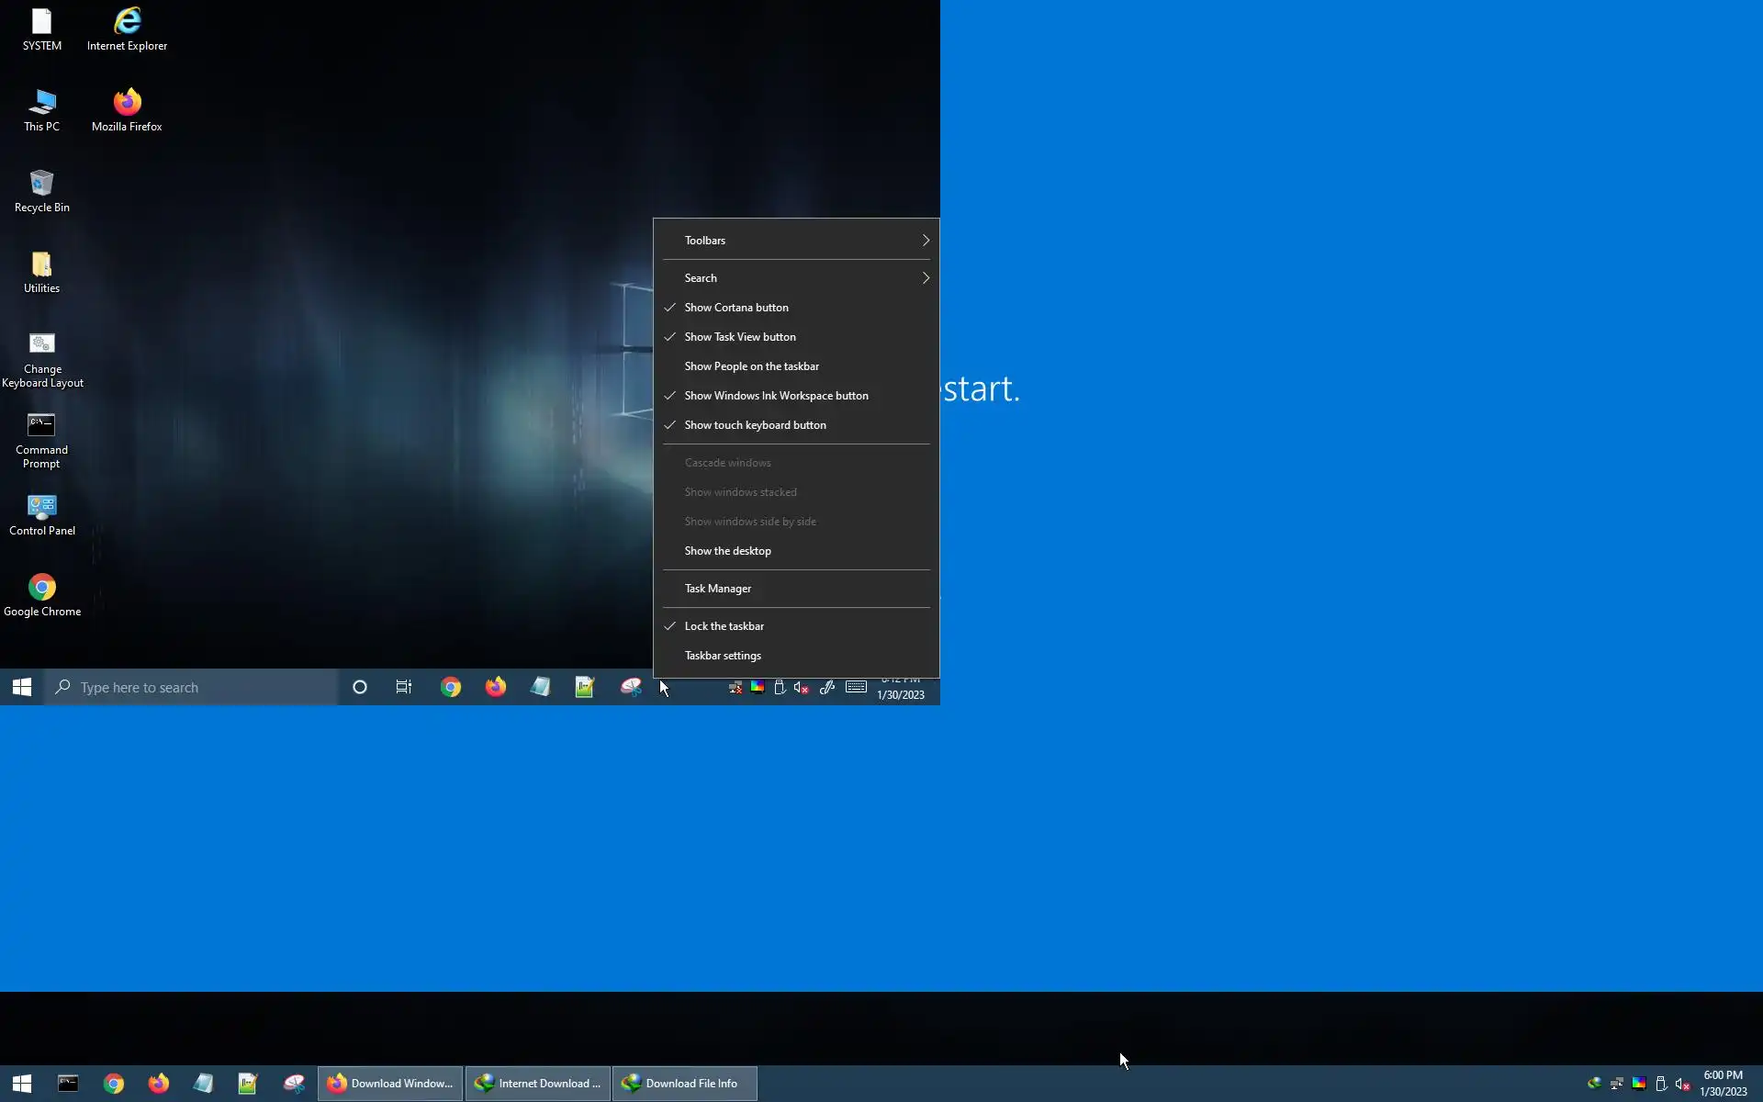Open Google Chrome from bottom taskbar
The image size is (1763, 1102).
coord(113,1084)
